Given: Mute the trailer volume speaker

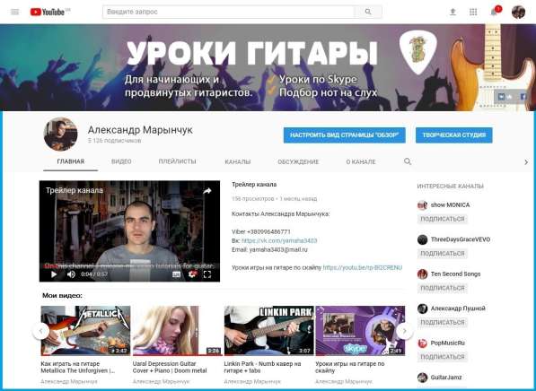Looking at the screenshot, I should pos(71,274).
